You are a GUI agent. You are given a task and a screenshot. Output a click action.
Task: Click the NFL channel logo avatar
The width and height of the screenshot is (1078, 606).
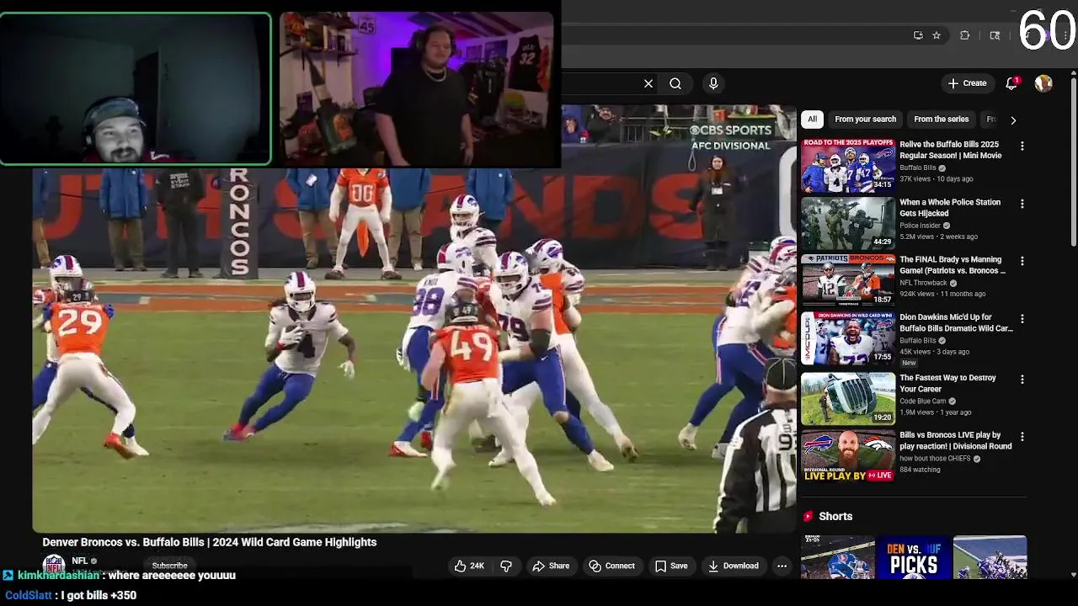[x=54, y=565]
